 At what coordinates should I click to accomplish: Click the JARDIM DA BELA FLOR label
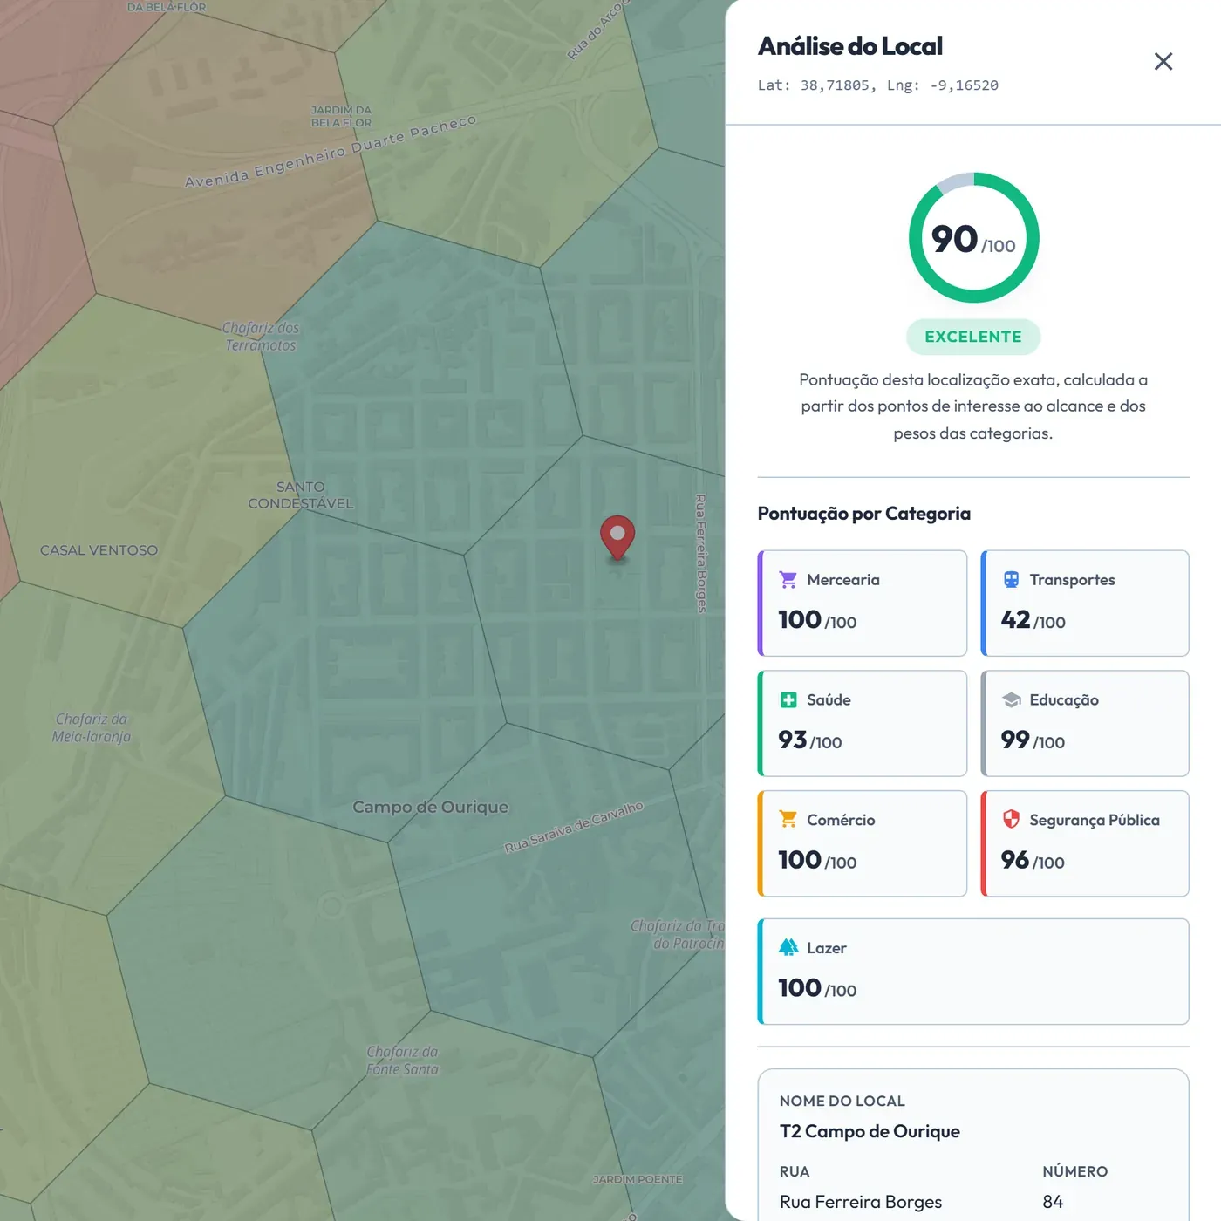click(x=341, y=116)
